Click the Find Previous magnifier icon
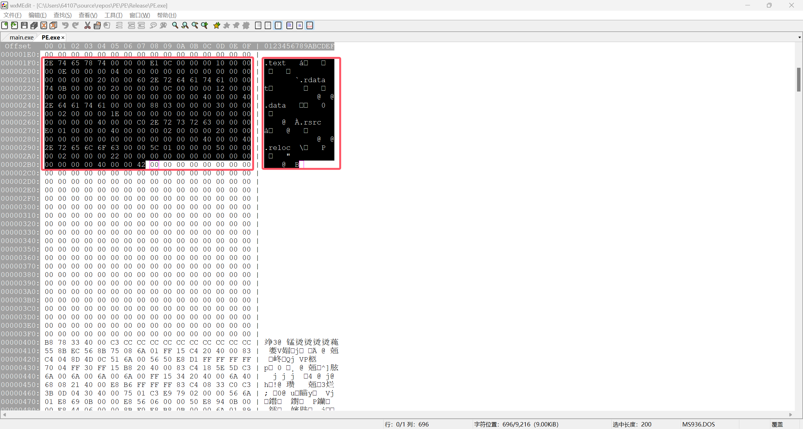The height and width of the screenshot is (429, 803). [195, 25]
